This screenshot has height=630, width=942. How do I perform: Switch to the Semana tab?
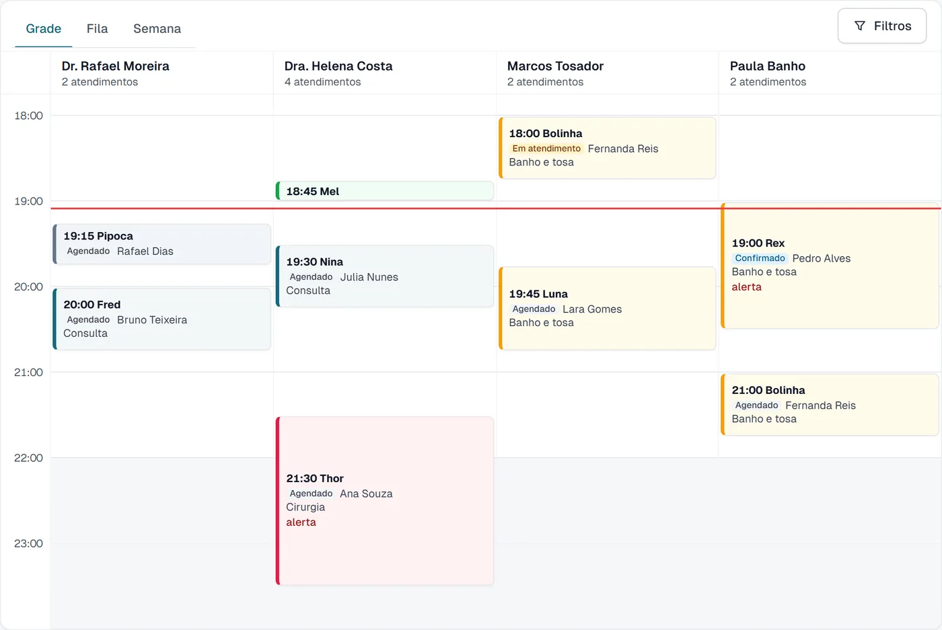point(157,29)
